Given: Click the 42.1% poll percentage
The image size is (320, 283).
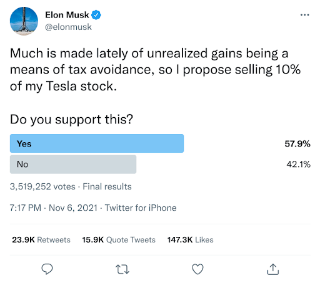Looking at the screenshot, I should pos(298,165).
